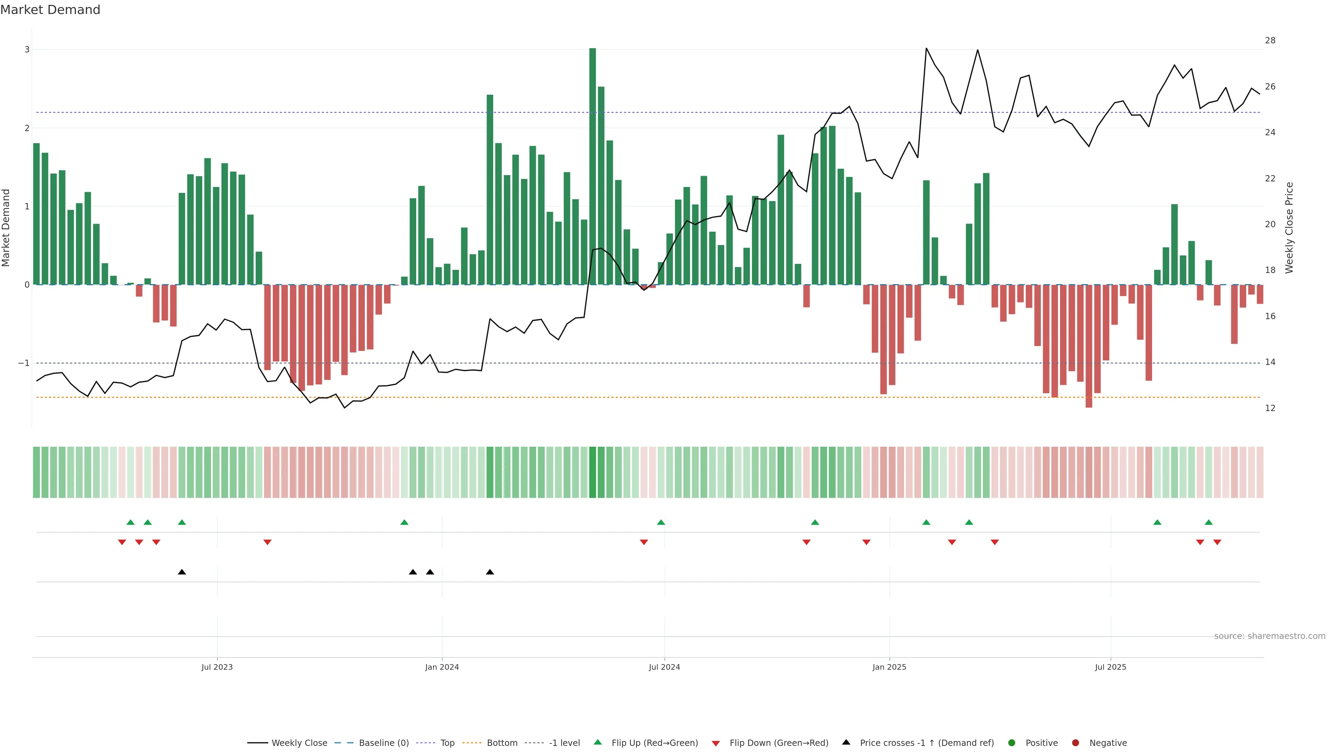Click the Jul 2025 x-axis label
Image resolution: width=1343 pixels, height=755 pixels.
click(1110, 667)
